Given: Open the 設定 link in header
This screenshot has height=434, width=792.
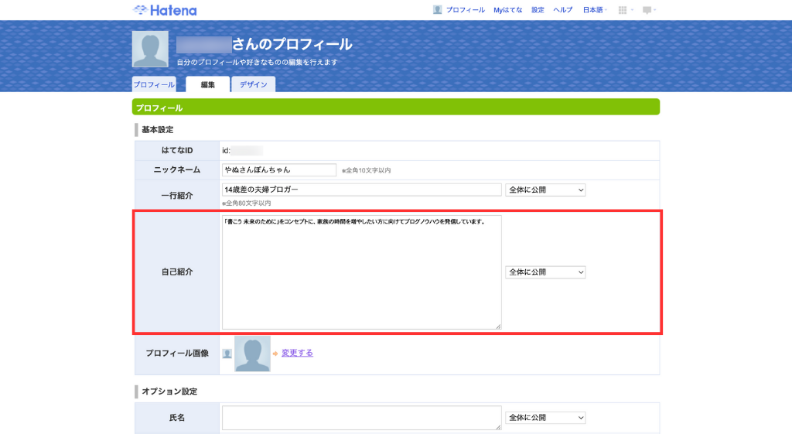Looking at the screenshot, I should (x=538, y=9).
